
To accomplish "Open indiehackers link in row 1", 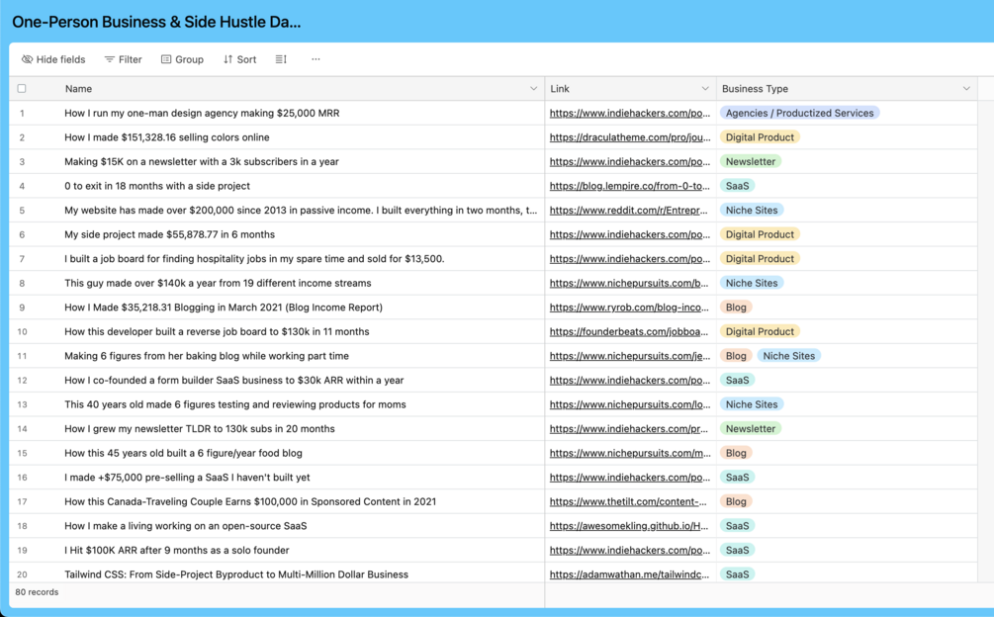I will (629, 114).
